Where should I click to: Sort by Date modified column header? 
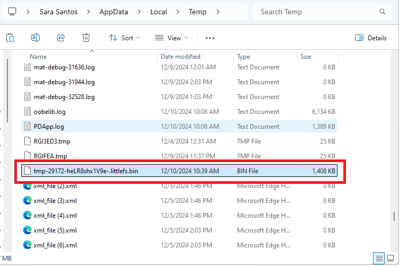tap(180, 56)
